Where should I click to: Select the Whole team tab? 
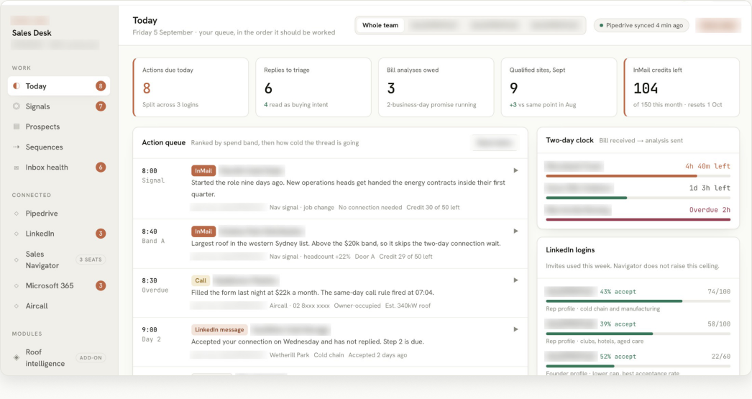click(x=380, y=25)
